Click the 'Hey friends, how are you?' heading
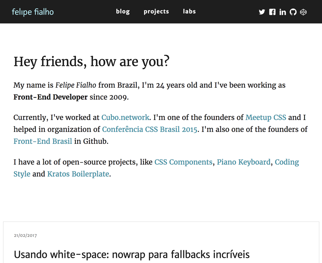 coord(91,61)
